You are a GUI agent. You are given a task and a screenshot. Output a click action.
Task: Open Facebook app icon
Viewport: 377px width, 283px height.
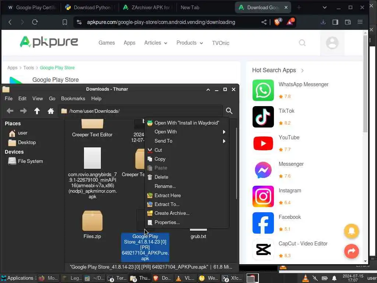263,223
